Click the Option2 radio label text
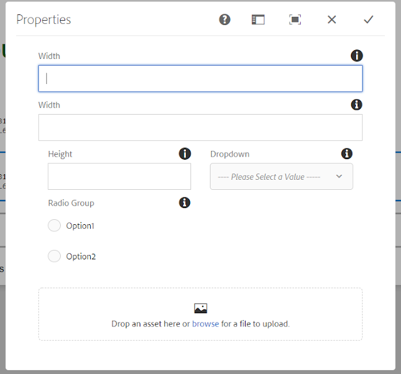This screenshot has height=374, width=401. pos(81,256)
